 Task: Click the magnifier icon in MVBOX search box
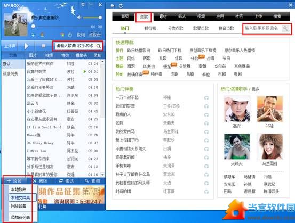click(98, 46)
